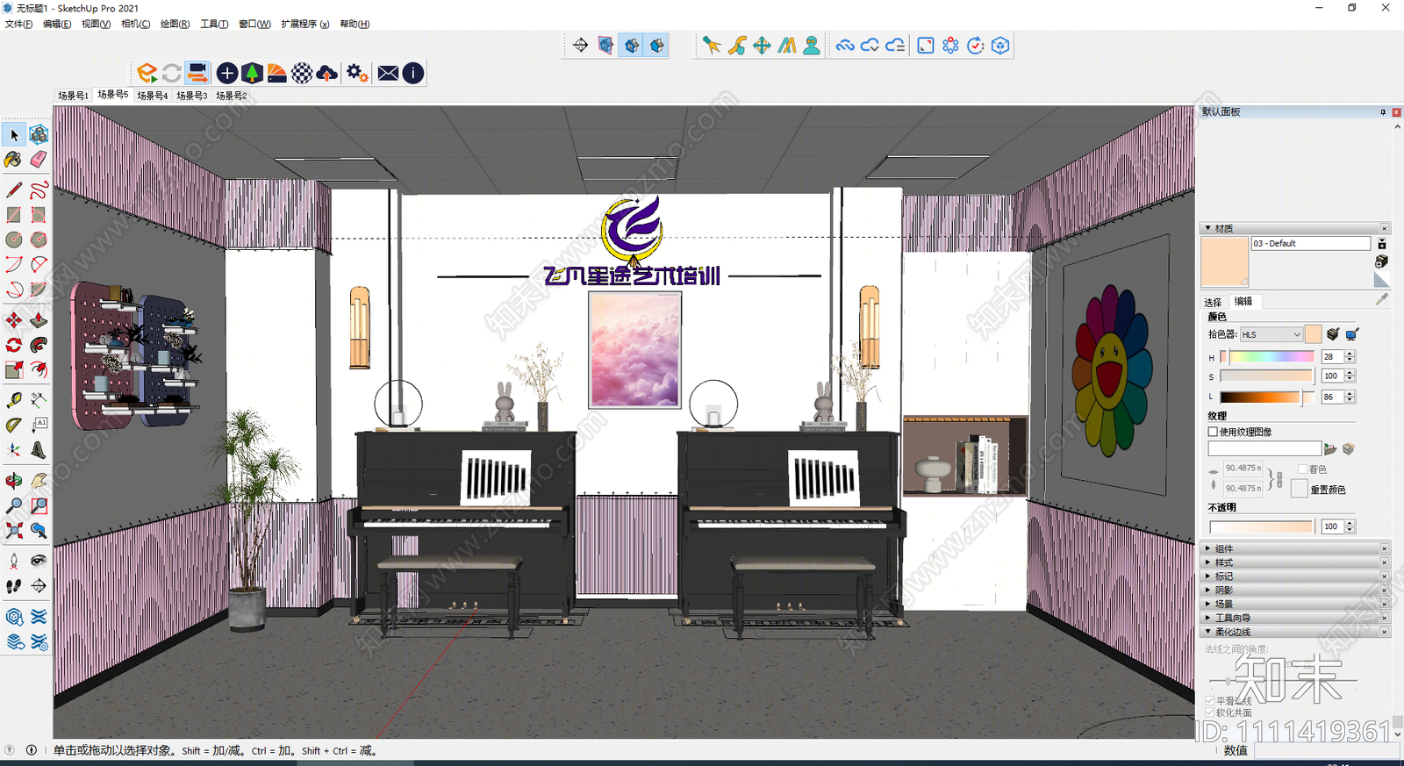Open Enscape start rendering icon
This screenshot has width=1404, height=766.
point(147,73)
